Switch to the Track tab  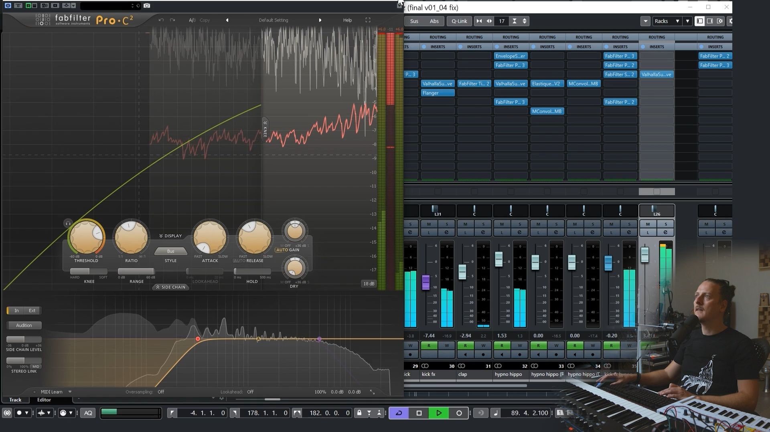tap(15, 400)
